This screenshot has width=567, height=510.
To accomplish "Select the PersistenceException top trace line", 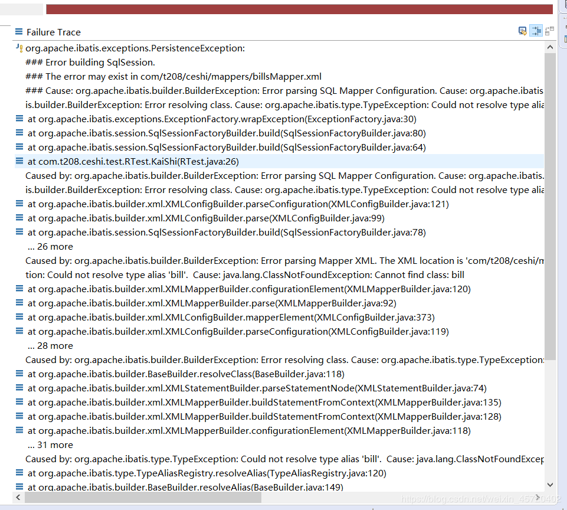I will (x=135, y=48).
